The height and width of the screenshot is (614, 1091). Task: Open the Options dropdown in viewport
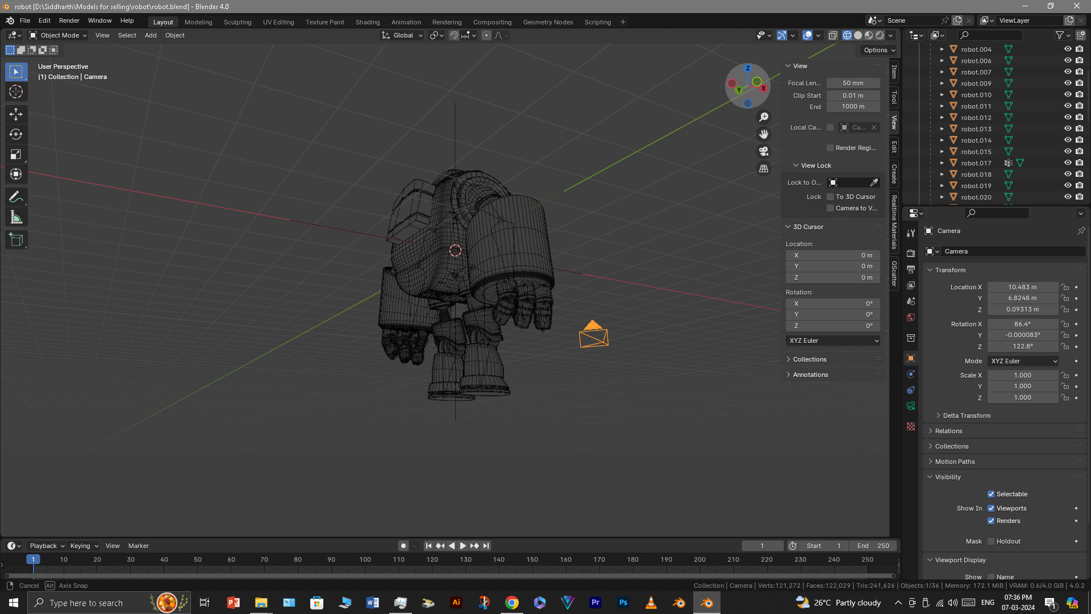point(879,50)
